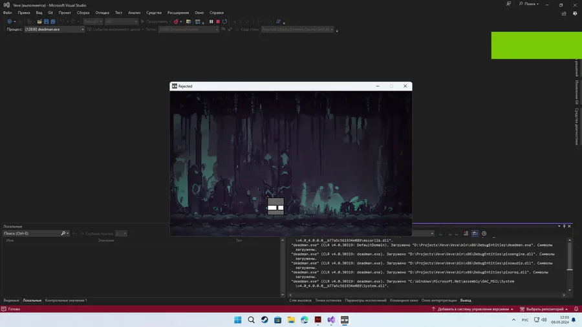Open the Сборка menu

pos(83,13)
